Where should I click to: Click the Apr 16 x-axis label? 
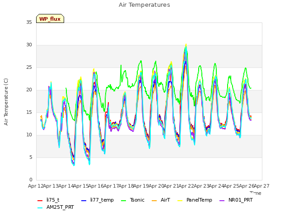96,186
